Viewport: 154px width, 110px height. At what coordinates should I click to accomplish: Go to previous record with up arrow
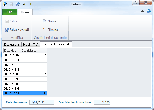[24, 4]
